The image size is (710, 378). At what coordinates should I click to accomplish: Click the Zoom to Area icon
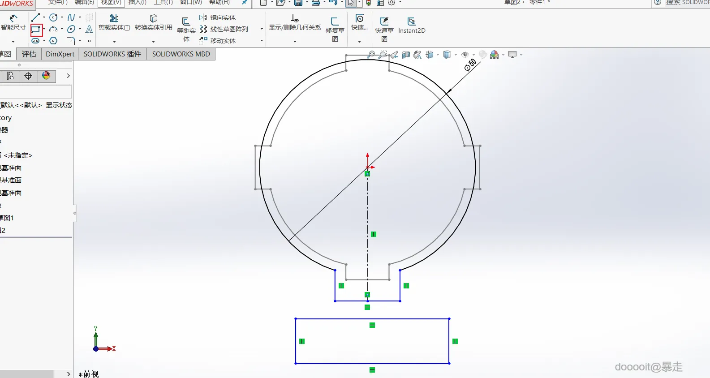click(383, 55)
